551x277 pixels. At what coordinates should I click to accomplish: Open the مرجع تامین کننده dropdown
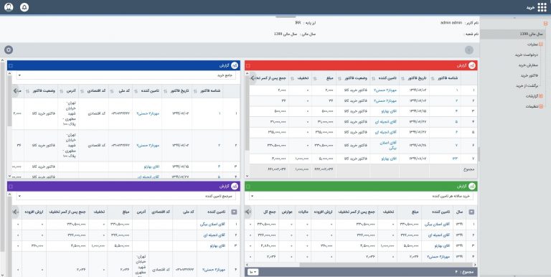pos(126,196)
